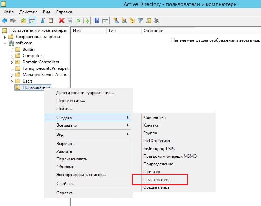The image size is (261, 206).
Task: Open Properties toolbar icon
Action: (70, 21)
